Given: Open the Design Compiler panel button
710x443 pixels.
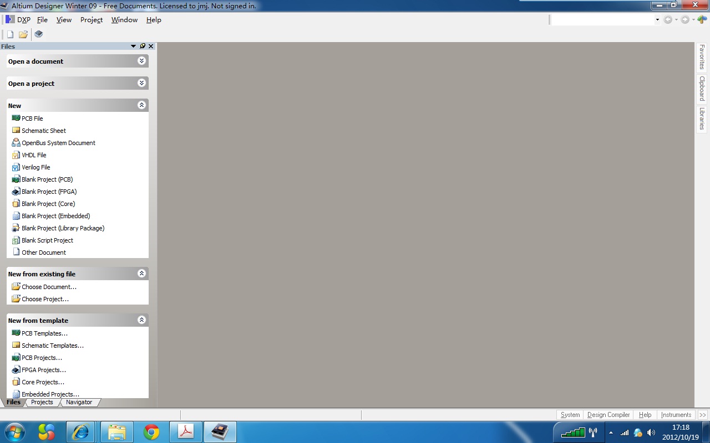Looking at the screenshot, I should pos(608,415).
